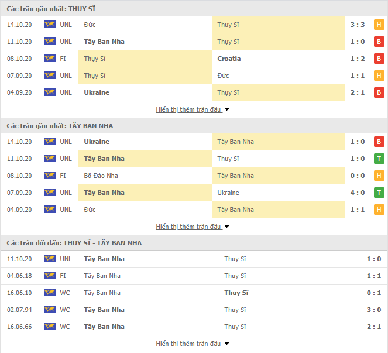388x353 pixels.
Task: Expand more Tây Ban Nha recent matches link
Action: pyautogui.click(x=193, y=227)
